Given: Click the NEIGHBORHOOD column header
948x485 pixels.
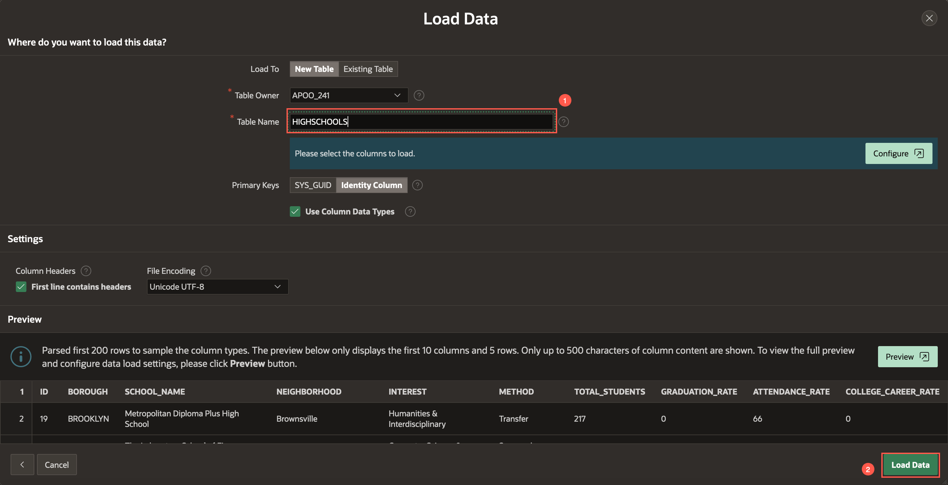Looking at the screenshot, I should click(309, 392).
